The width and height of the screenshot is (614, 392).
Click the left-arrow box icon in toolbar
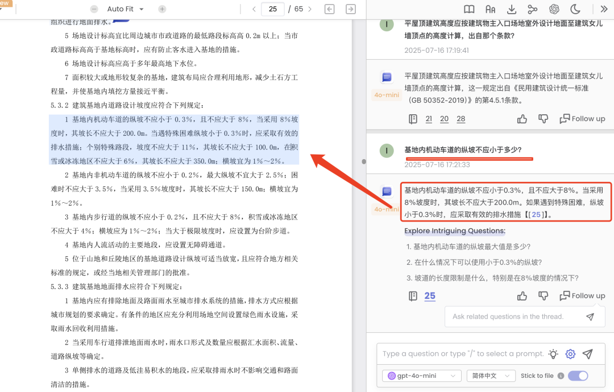tap(330, 9)
